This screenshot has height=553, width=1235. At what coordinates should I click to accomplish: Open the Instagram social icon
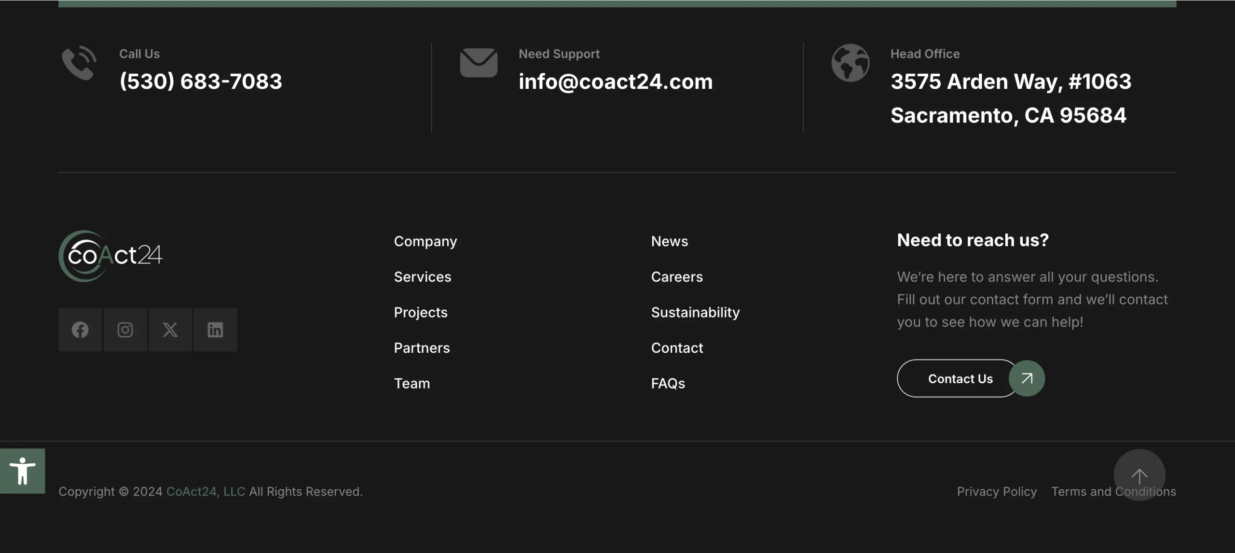click(125, 330)
